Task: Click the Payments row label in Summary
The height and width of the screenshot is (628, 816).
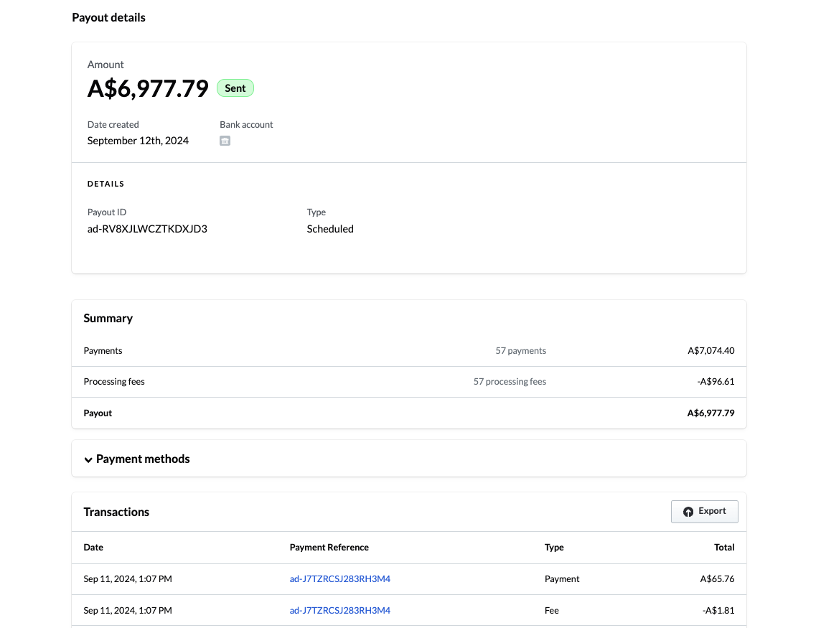Action: point(103,351)
